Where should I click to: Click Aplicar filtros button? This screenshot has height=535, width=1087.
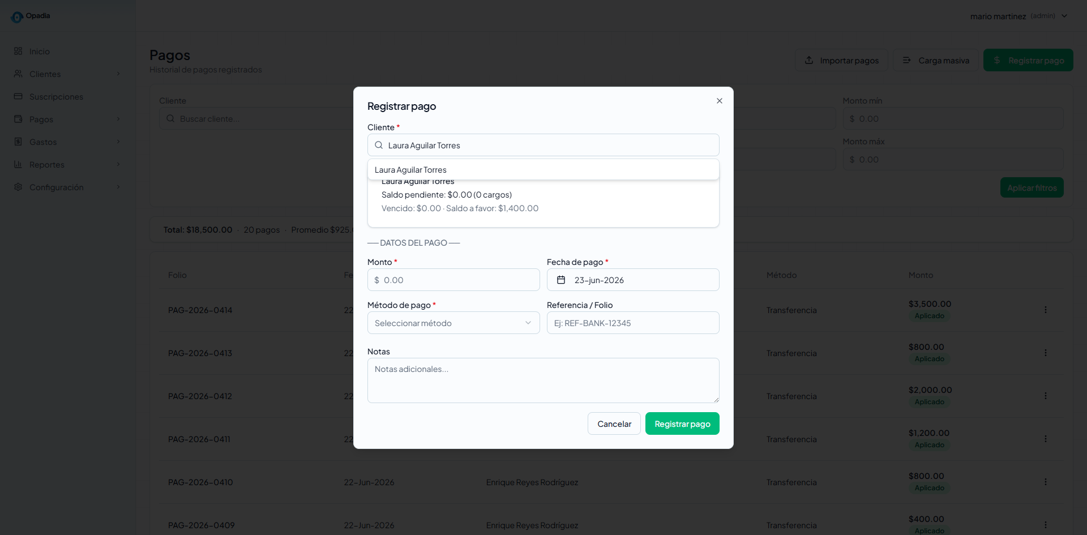pyautogui.click(x=1032, y=187)
